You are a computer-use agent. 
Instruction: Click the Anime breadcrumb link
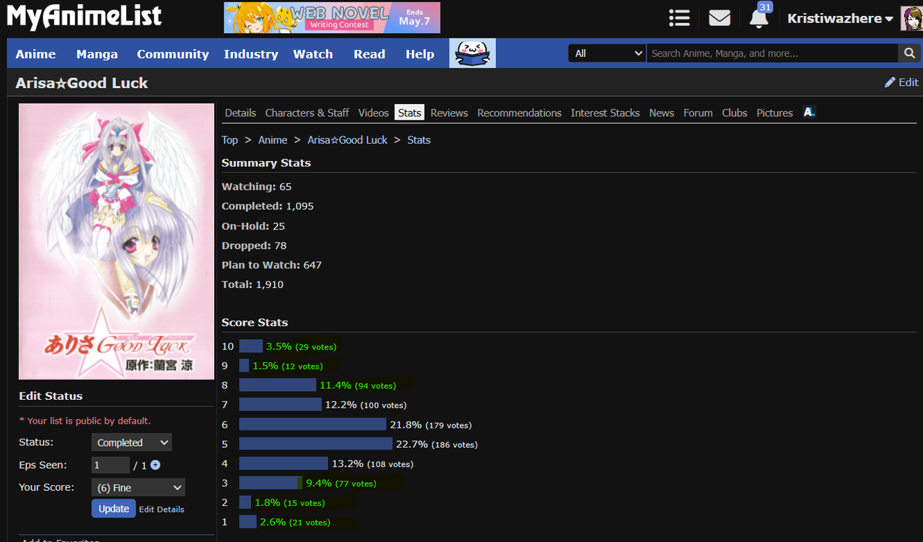273,140
